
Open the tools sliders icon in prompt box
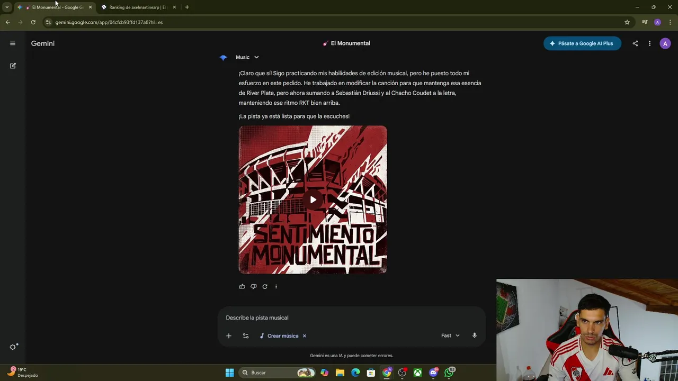pyautogui.click(x=246, y=335)
